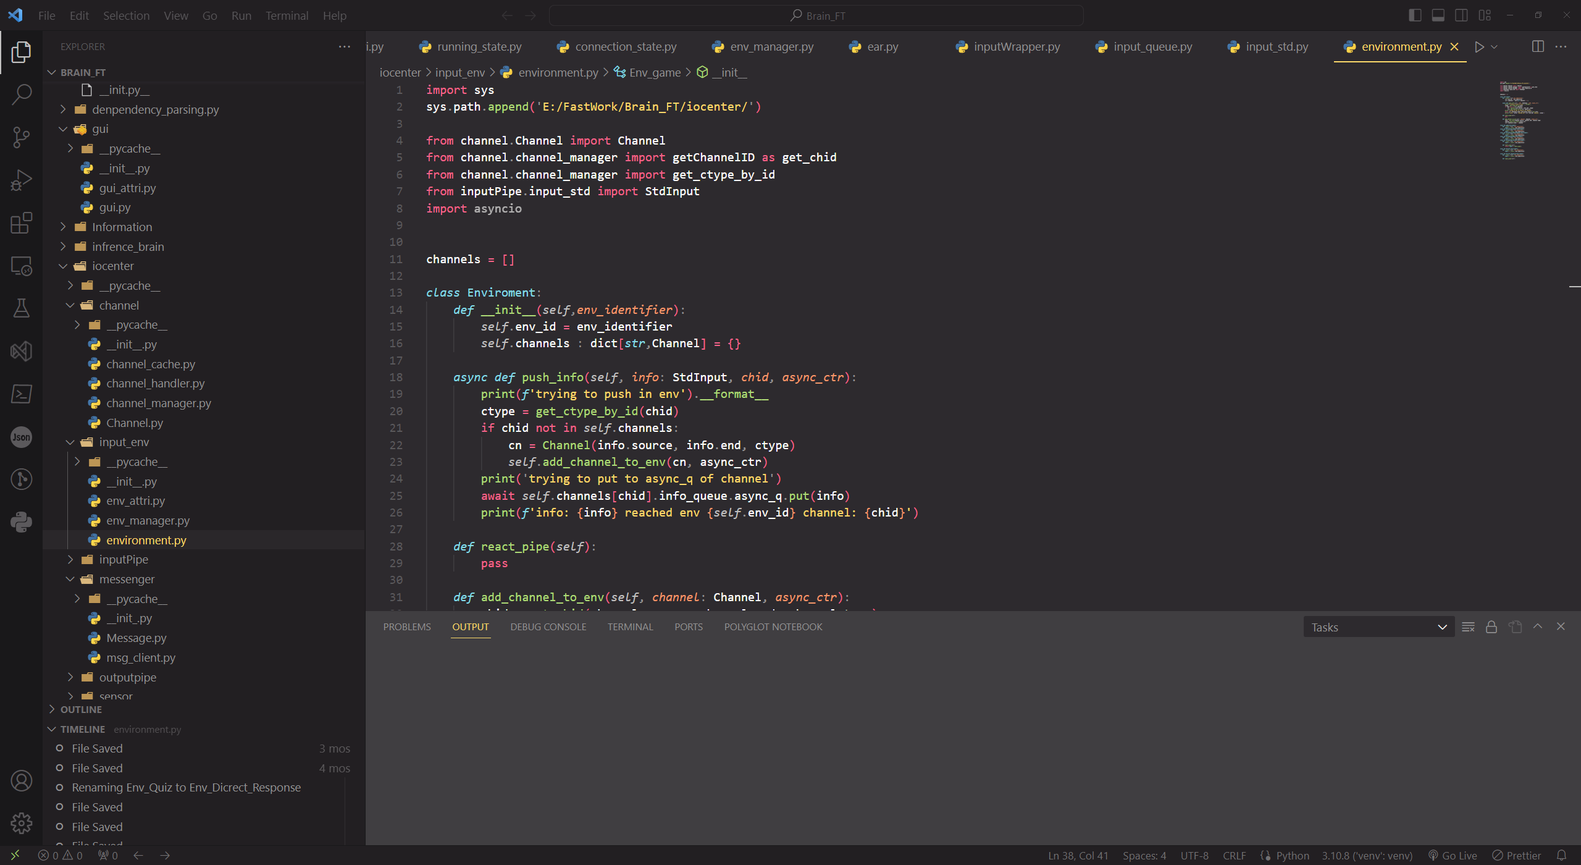Click the Brain_FT command center search box
Screen dimensions: 1581x865
816,15
